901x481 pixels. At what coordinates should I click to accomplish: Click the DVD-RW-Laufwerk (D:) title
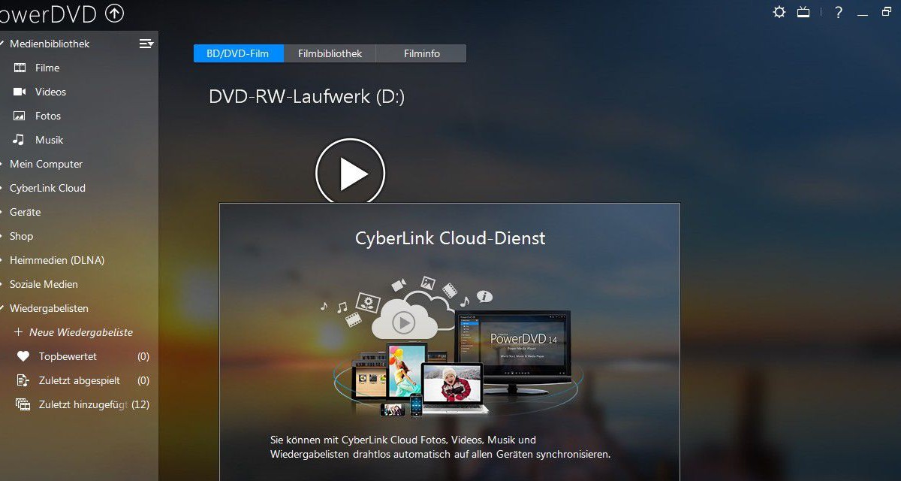(x=306, y=97)
